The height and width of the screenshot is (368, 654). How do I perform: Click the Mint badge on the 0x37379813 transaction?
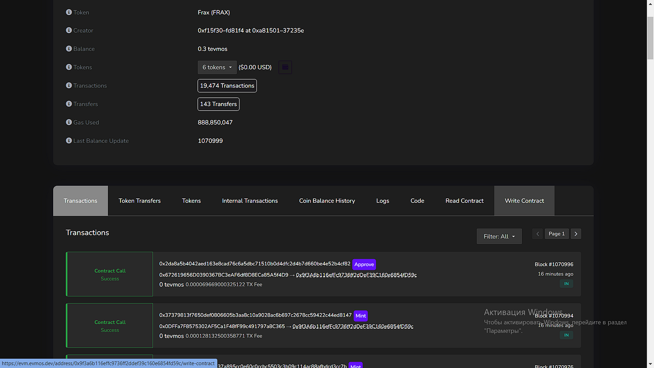click(x=361, y=316)
